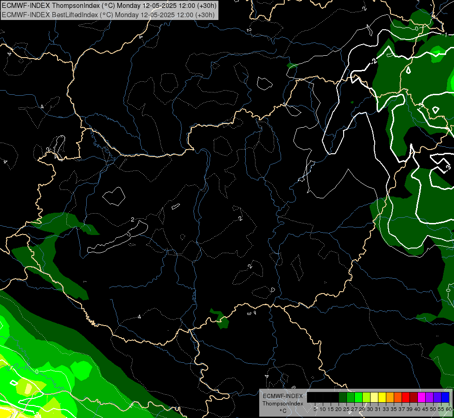This screenshot has width=454, height=418.
Task: Click the legend tick label '35'
Action: coord(394,409)
